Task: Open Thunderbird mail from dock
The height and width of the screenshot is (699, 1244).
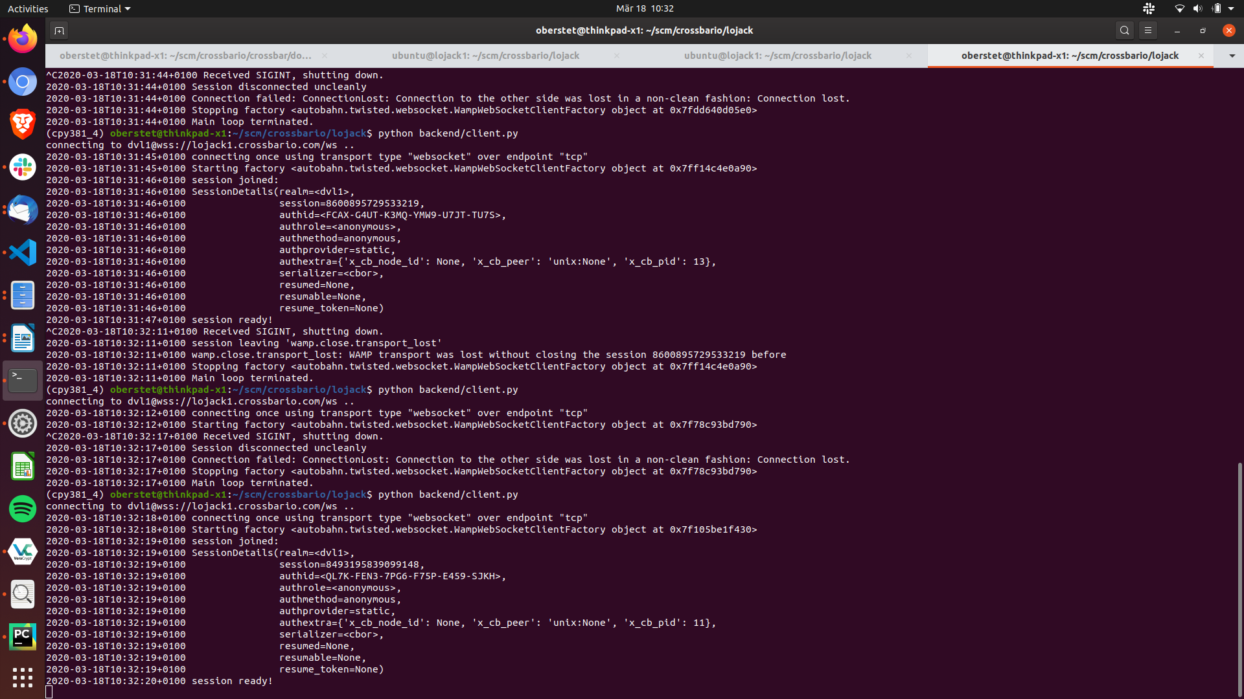Action: click(23, 210)
